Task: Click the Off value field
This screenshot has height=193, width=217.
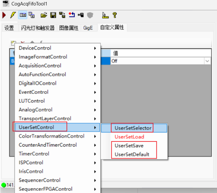Action: tap(157, 61)
